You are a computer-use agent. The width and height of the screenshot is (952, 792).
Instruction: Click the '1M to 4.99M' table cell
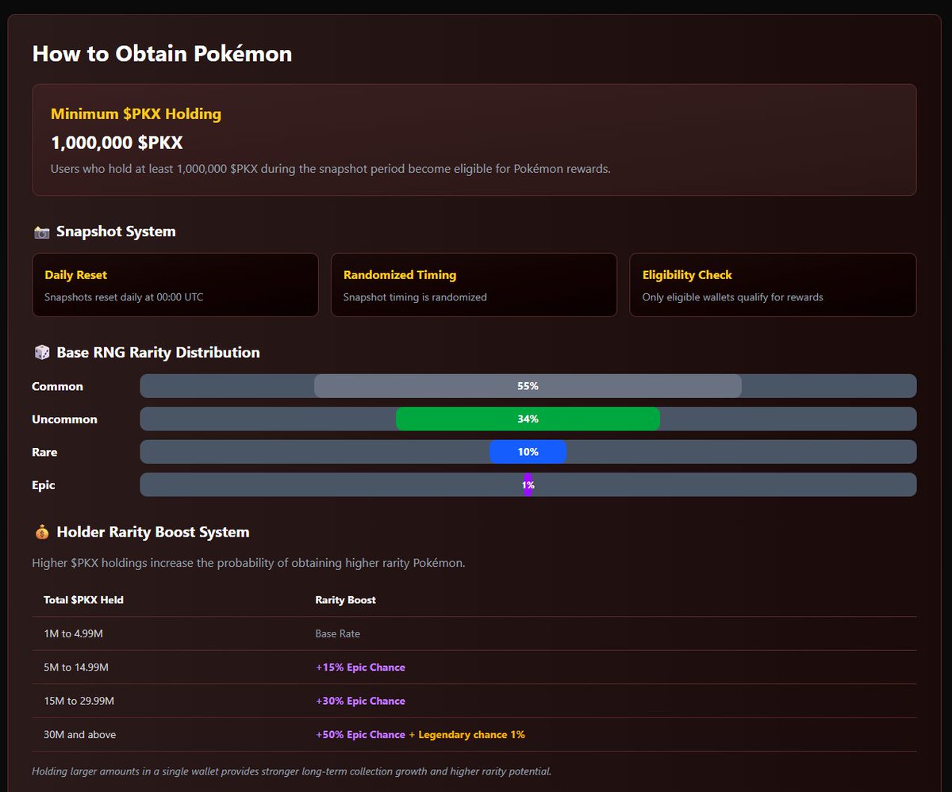(72, 633)
